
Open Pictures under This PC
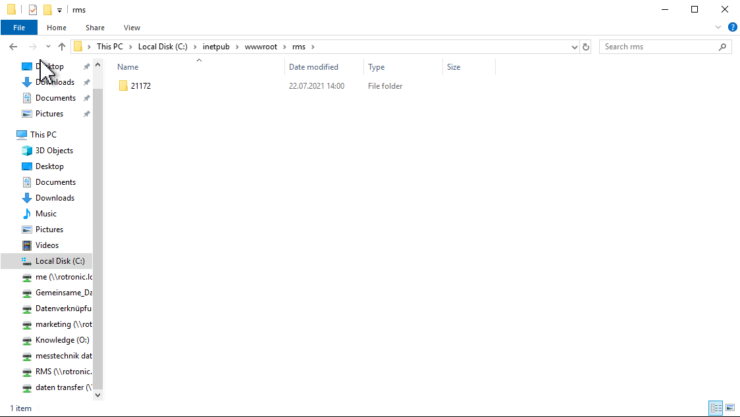coord(49,230)
